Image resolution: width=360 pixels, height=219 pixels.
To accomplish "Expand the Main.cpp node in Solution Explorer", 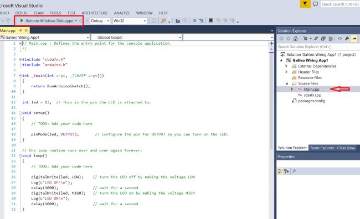I will [x=292, y=89].
